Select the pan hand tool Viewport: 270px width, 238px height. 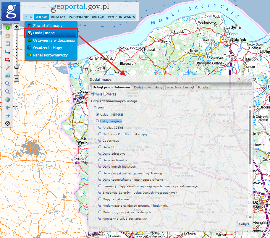8,35
